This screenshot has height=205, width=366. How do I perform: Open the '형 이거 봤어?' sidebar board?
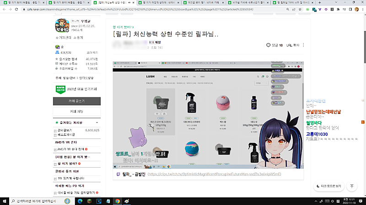[x=67, y=164]
